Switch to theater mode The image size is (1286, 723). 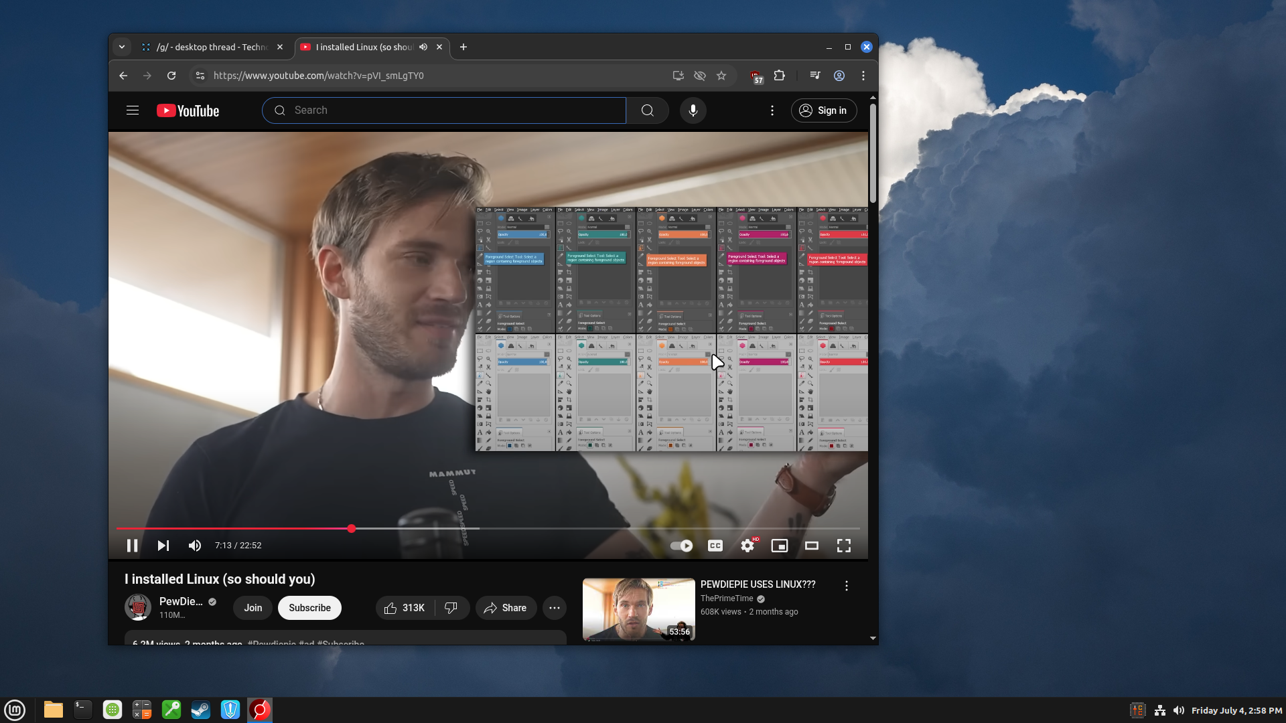812,546
